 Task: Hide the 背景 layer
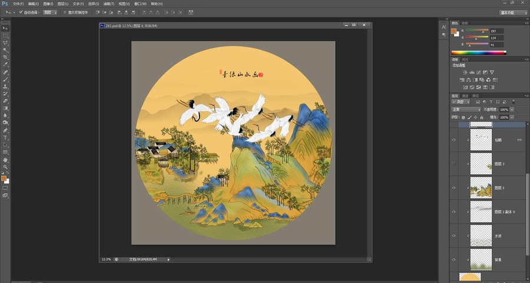point(454,259)
